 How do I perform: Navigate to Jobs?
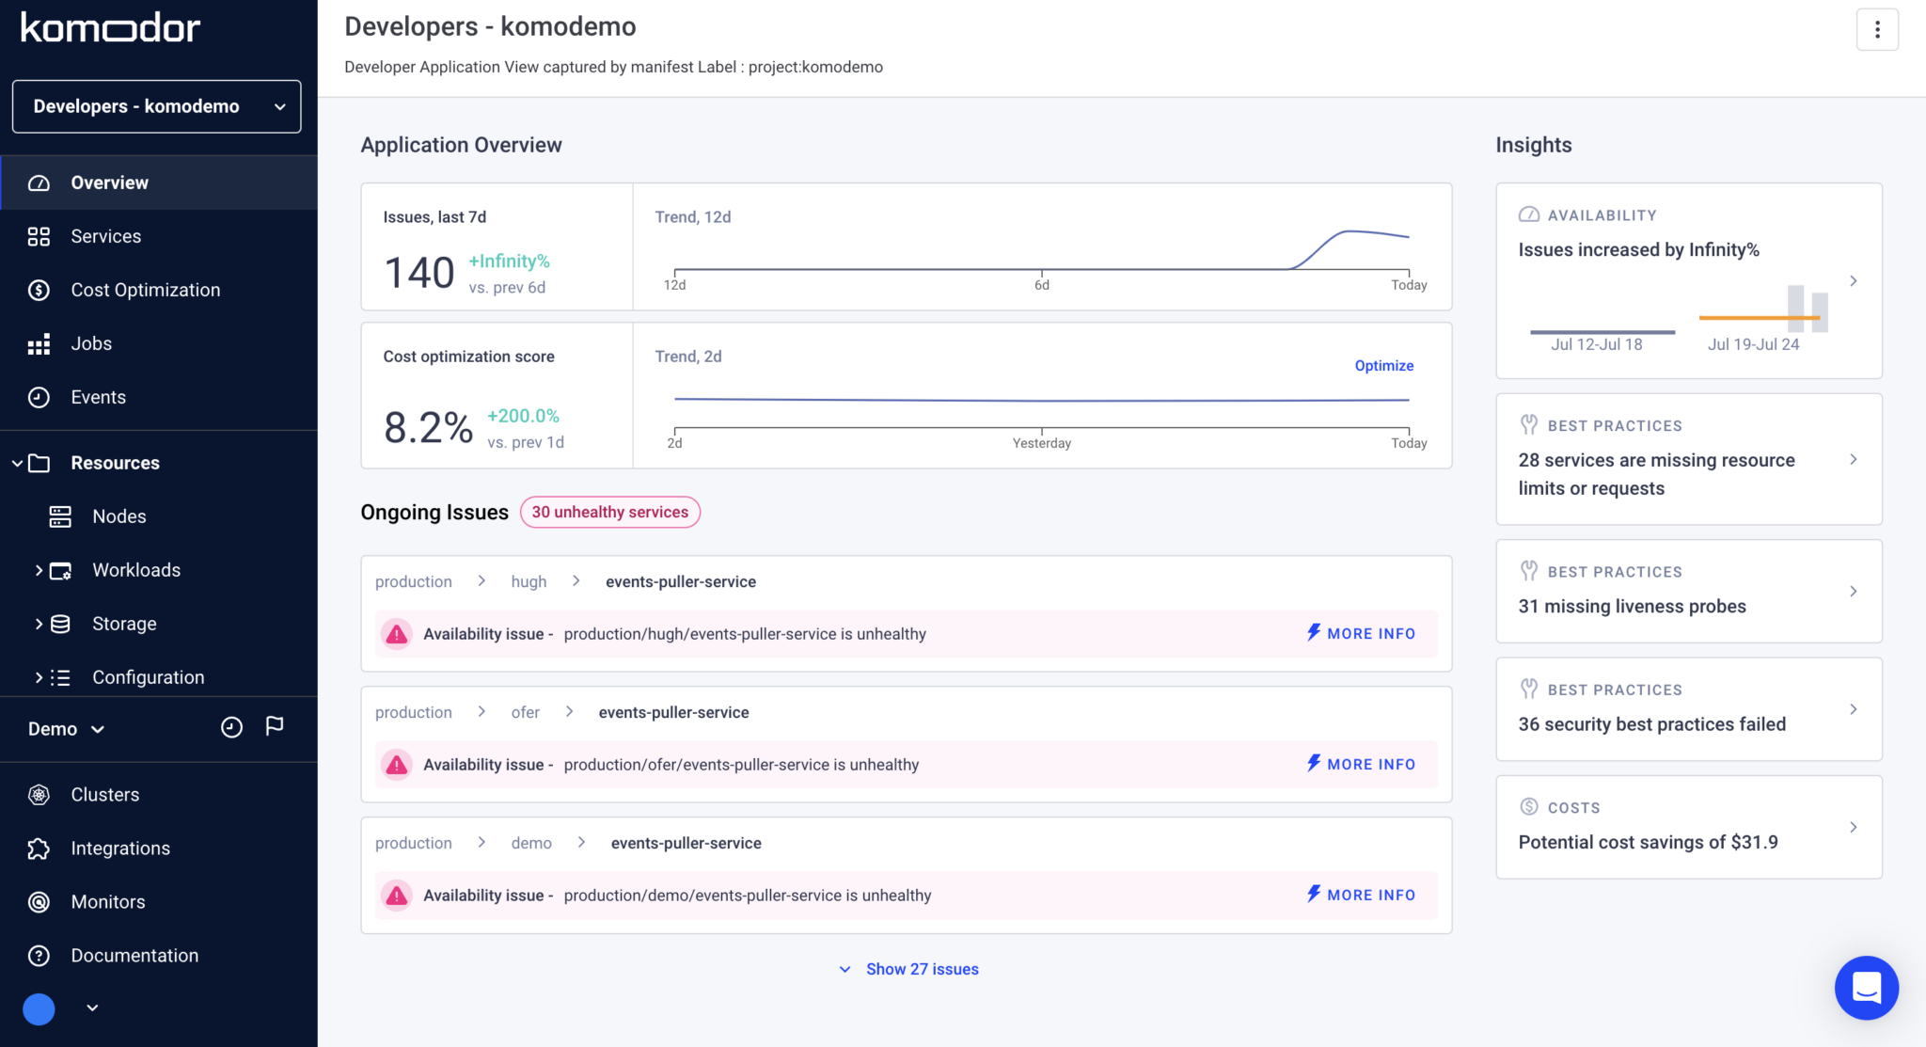click(159, 343)
